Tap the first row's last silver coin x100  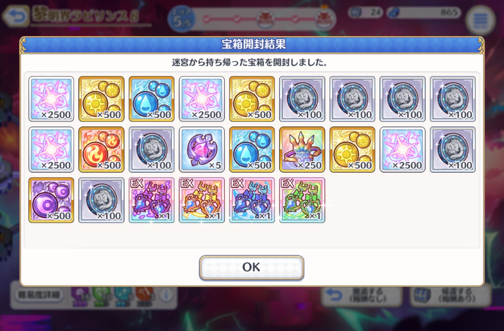[453, 99]
